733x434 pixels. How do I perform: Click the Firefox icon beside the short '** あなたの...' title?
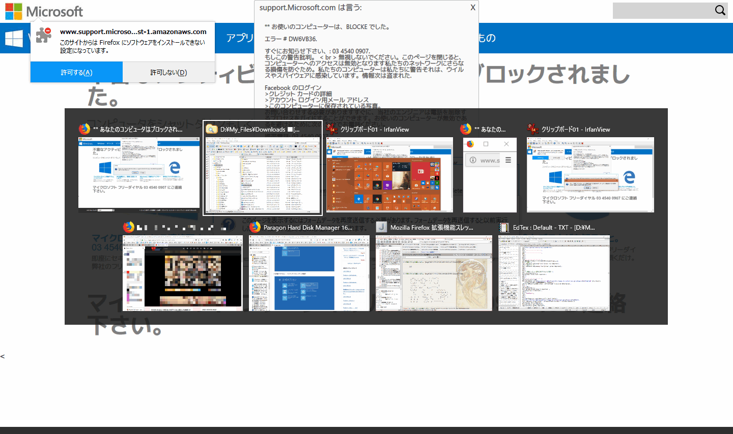point(466,129)
